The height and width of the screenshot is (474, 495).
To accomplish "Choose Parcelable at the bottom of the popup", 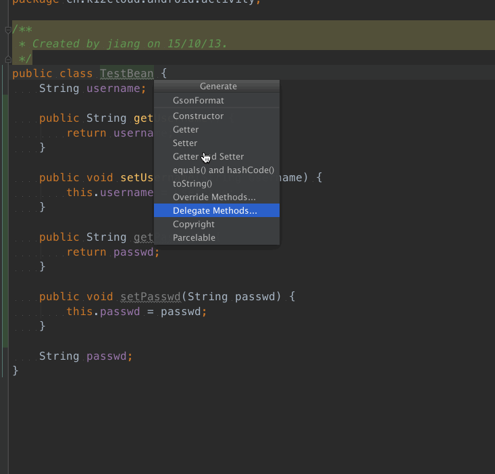I will pos(194,237).
